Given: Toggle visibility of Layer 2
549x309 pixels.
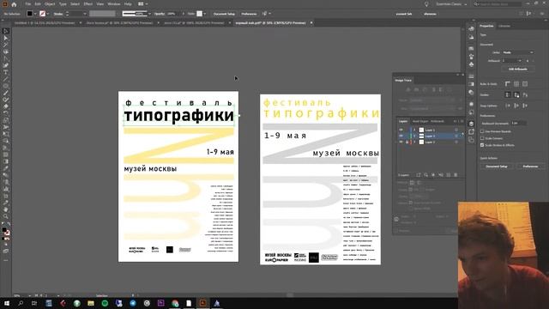Looking at the screenshot, I should click(401, 136).
